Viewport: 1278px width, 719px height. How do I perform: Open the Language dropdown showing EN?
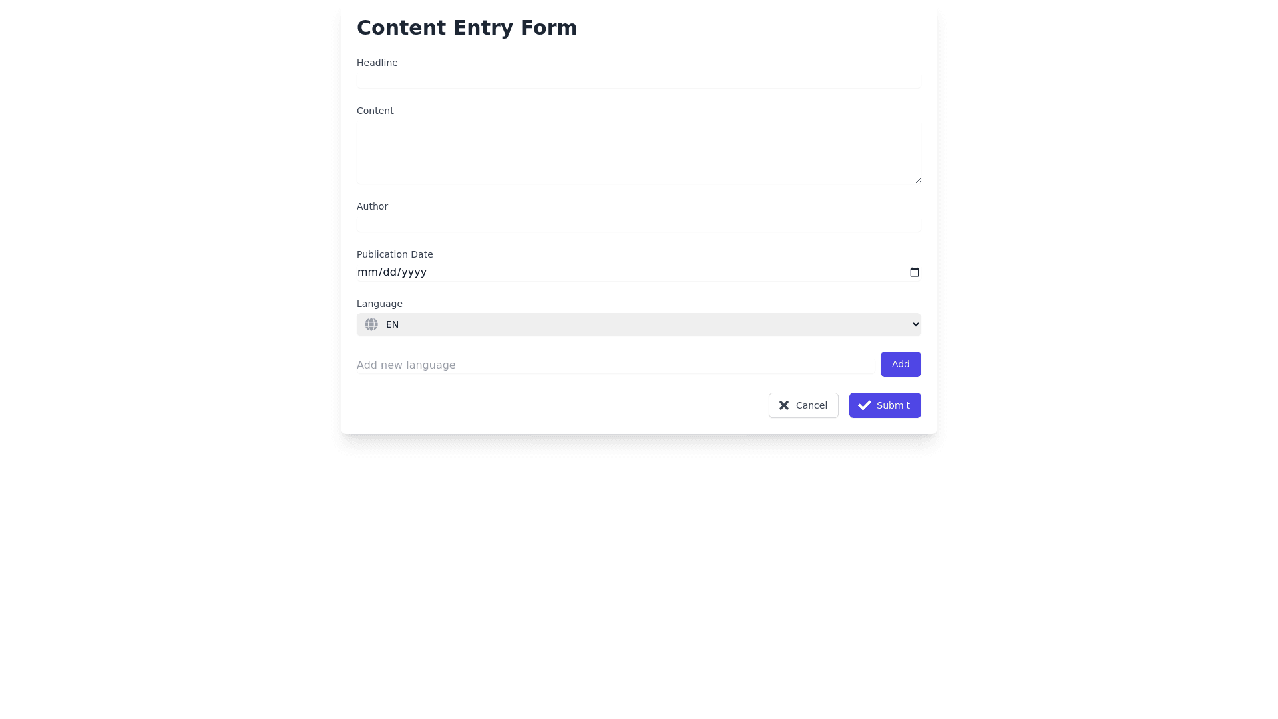point(638,324)
